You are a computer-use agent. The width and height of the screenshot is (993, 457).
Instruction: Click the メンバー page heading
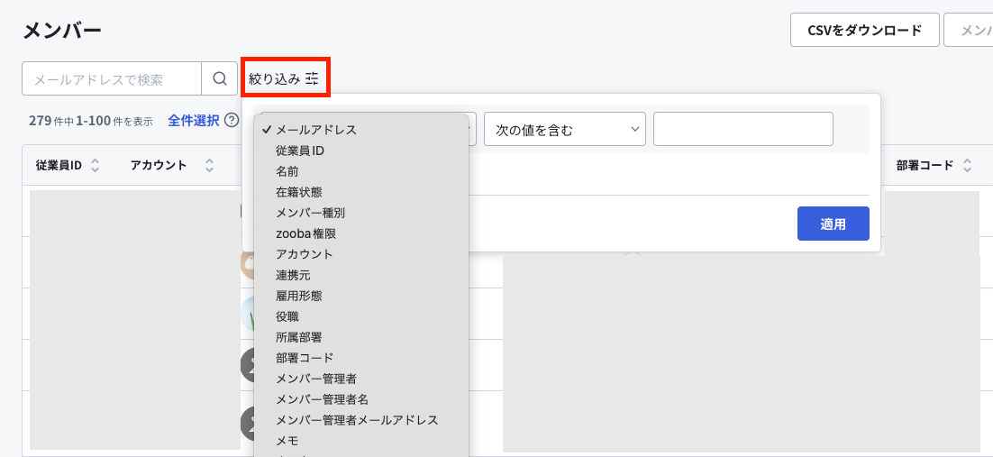(62, 31)
